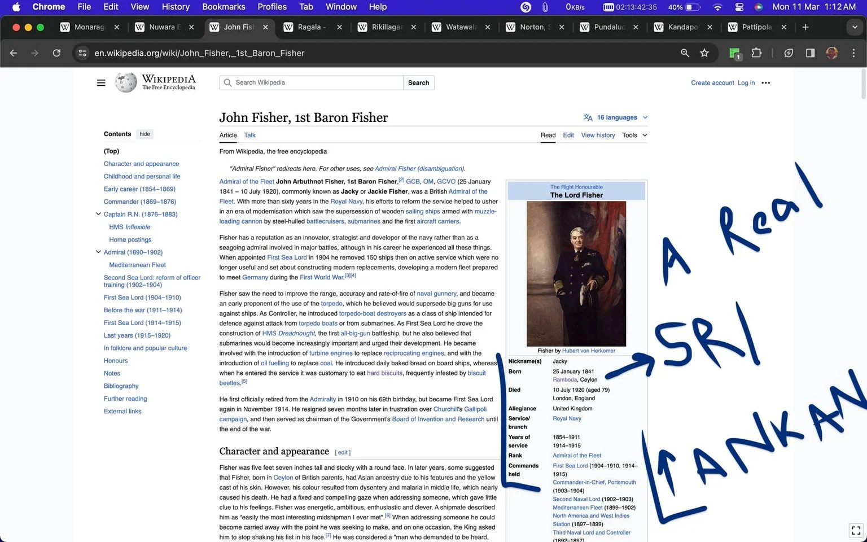Open the Wikipedia main menu hamburger
Viewport: 867px width, 542px height.
point(101,83)
